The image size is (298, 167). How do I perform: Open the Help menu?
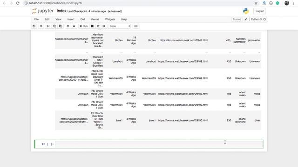pyautogui.click(x=124, y=19)
